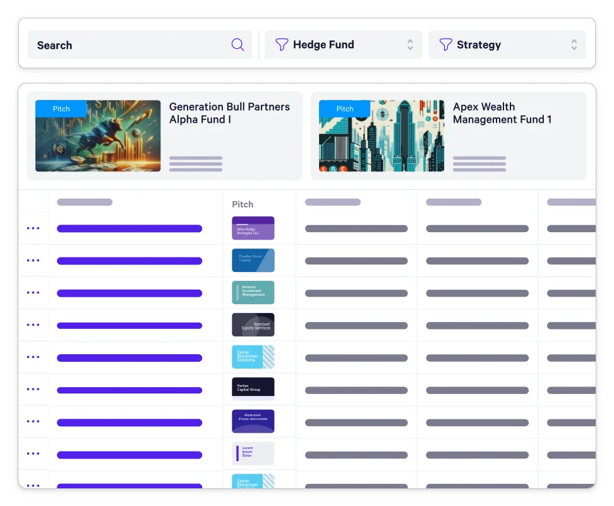Open three-dot menu for Vortex Capital Group row
Screen dimensions: 614x506
pyautogui.click(x=33, y=390)
